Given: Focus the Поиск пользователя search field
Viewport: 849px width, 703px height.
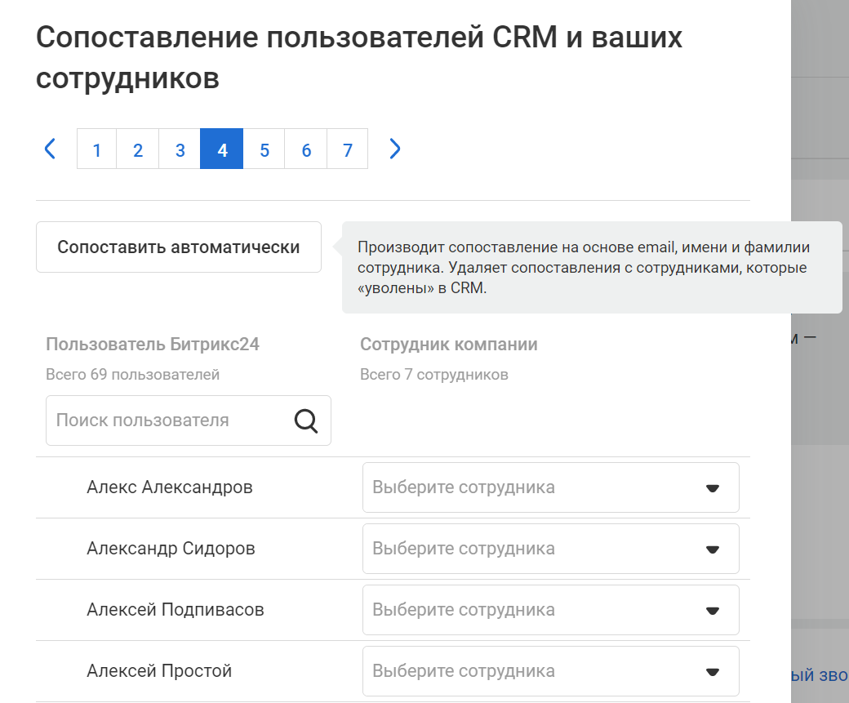Looking at the screenshot, I should [167, 421].
